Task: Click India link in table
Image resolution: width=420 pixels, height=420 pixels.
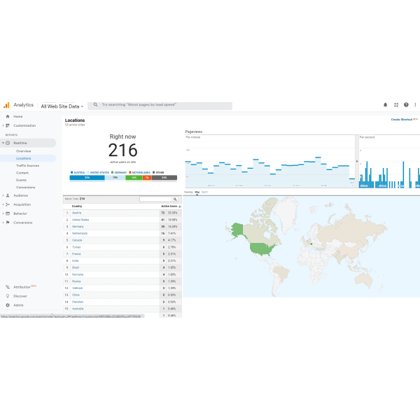Action: (x=76, y=260)
